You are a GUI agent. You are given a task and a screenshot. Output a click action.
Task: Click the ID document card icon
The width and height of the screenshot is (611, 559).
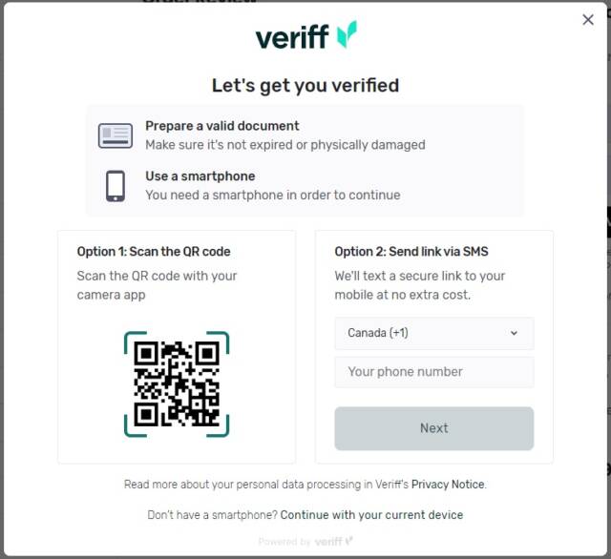click(116, 135)
